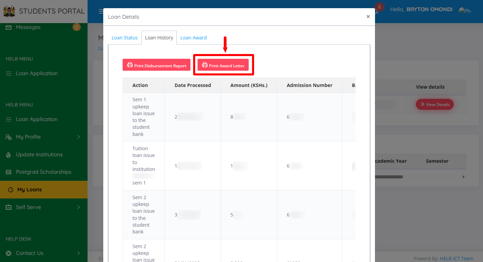Click the background table horizontal scrollbar thumb

[389, 177]
